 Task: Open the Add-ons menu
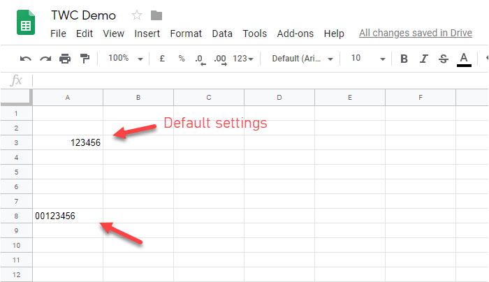tap(295, 34)
